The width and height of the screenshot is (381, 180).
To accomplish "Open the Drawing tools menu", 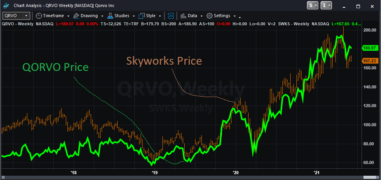I will tap(88, 16).
